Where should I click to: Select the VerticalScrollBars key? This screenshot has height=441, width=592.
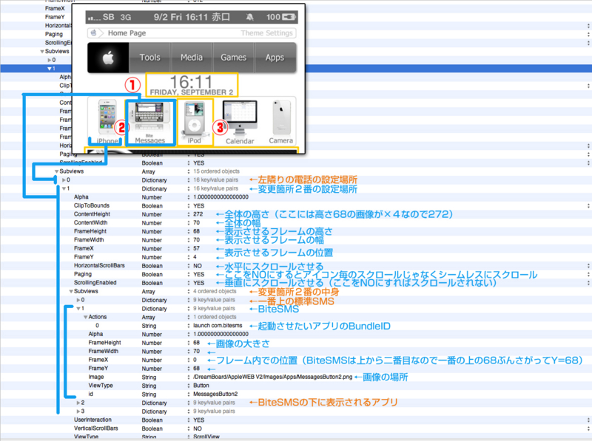pyautogui.click(x=96, y=428)
